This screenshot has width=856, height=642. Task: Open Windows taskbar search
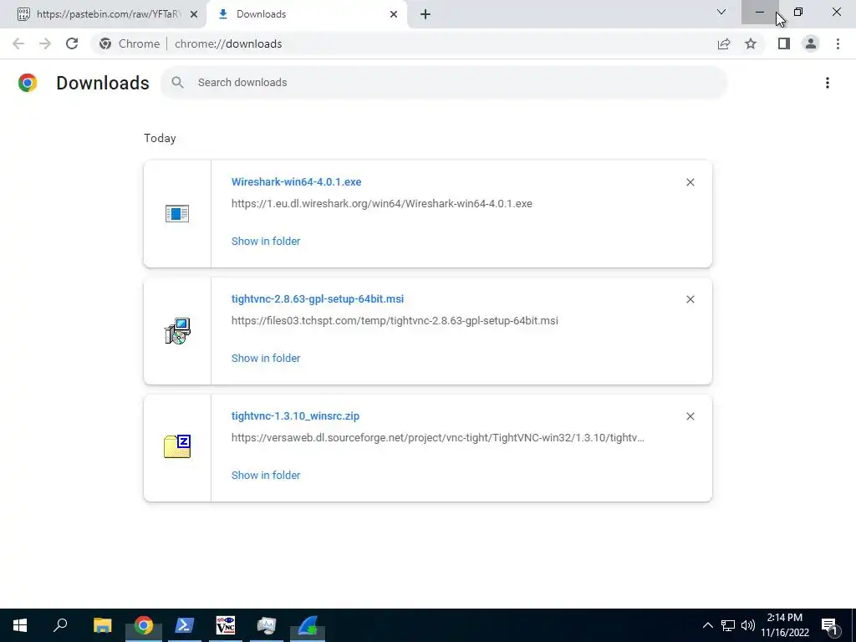[x=60, y=625]
